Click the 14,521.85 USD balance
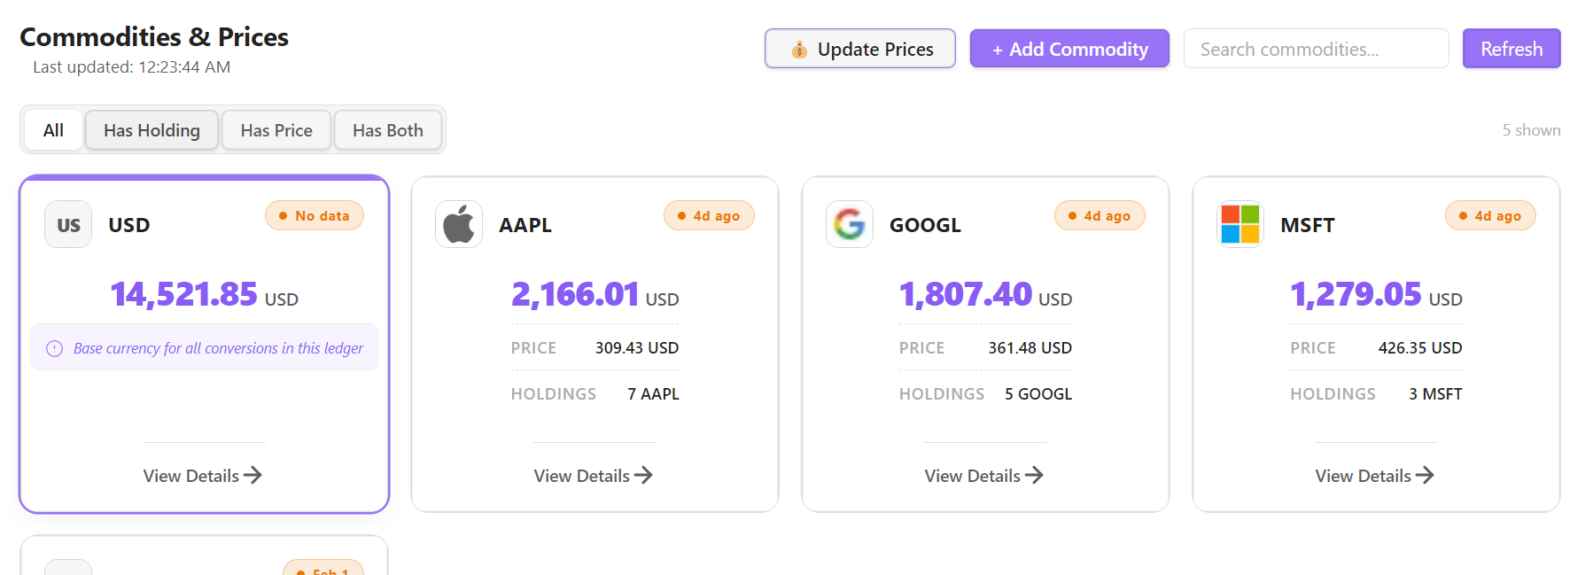Viewport: 1585px width, 575px height. pos(204,294)
